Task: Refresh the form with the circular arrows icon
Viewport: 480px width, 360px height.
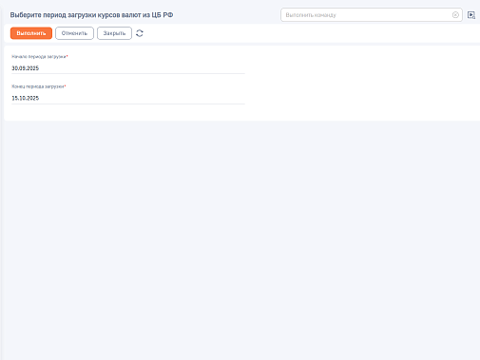Action: pyautogui.click(x=140, y=33)
